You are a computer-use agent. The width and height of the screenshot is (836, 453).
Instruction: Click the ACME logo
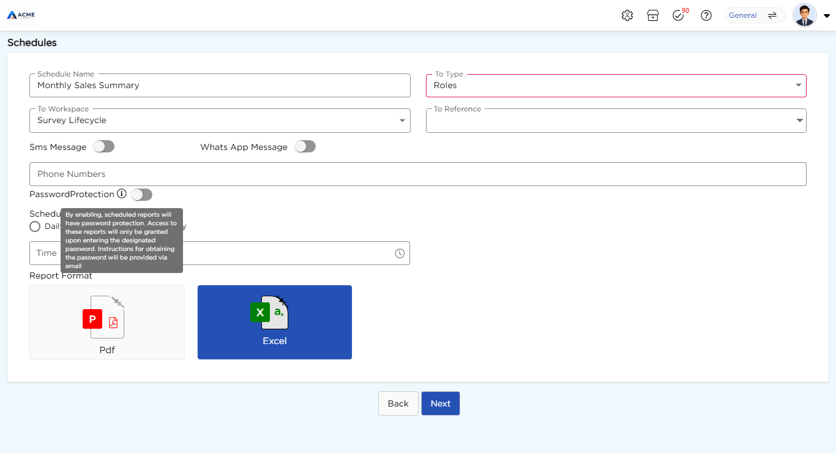(x=21, y=15)
